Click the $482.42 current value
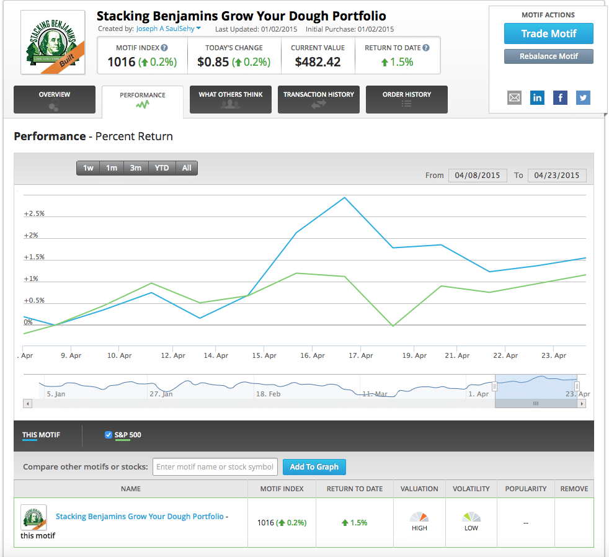This screenshot has height=557, width=609. point(318,62)
